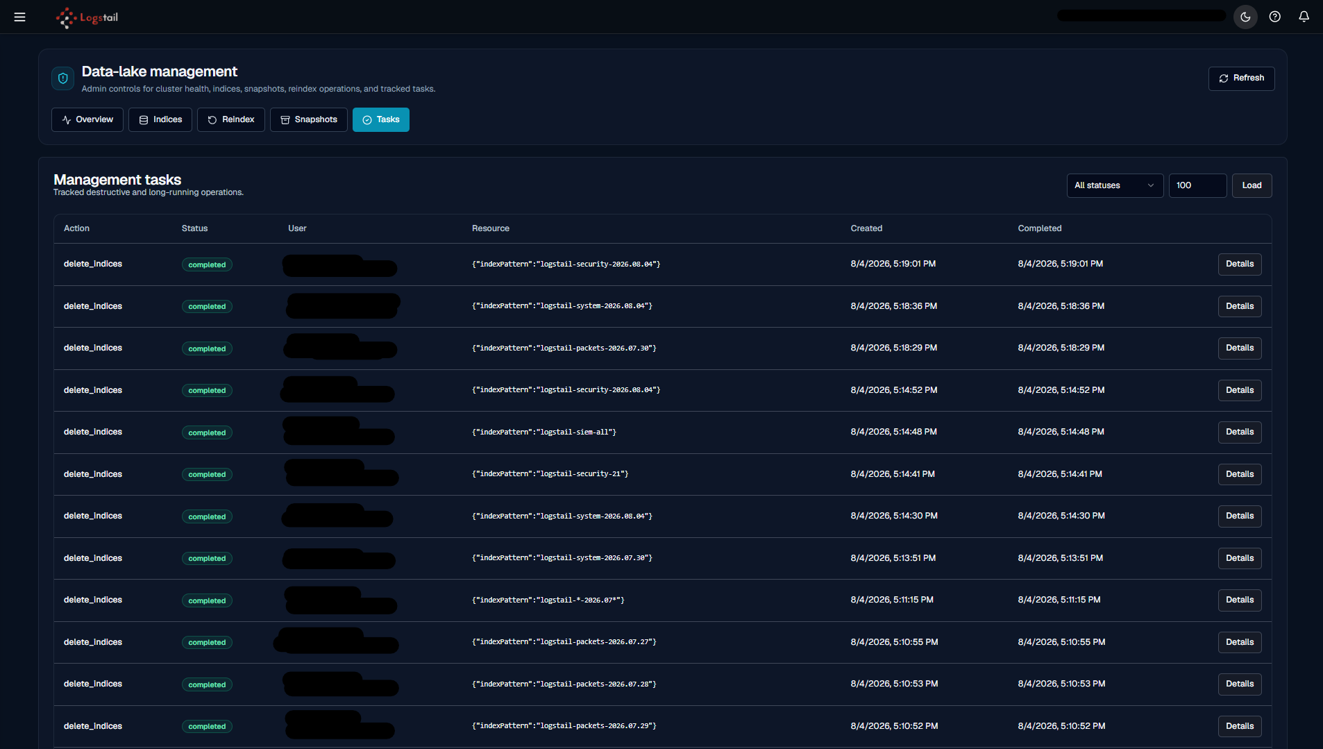Click the Data-lake management shield icon
The width and height of the screenshot is (1323, 749).
[63, 78]
